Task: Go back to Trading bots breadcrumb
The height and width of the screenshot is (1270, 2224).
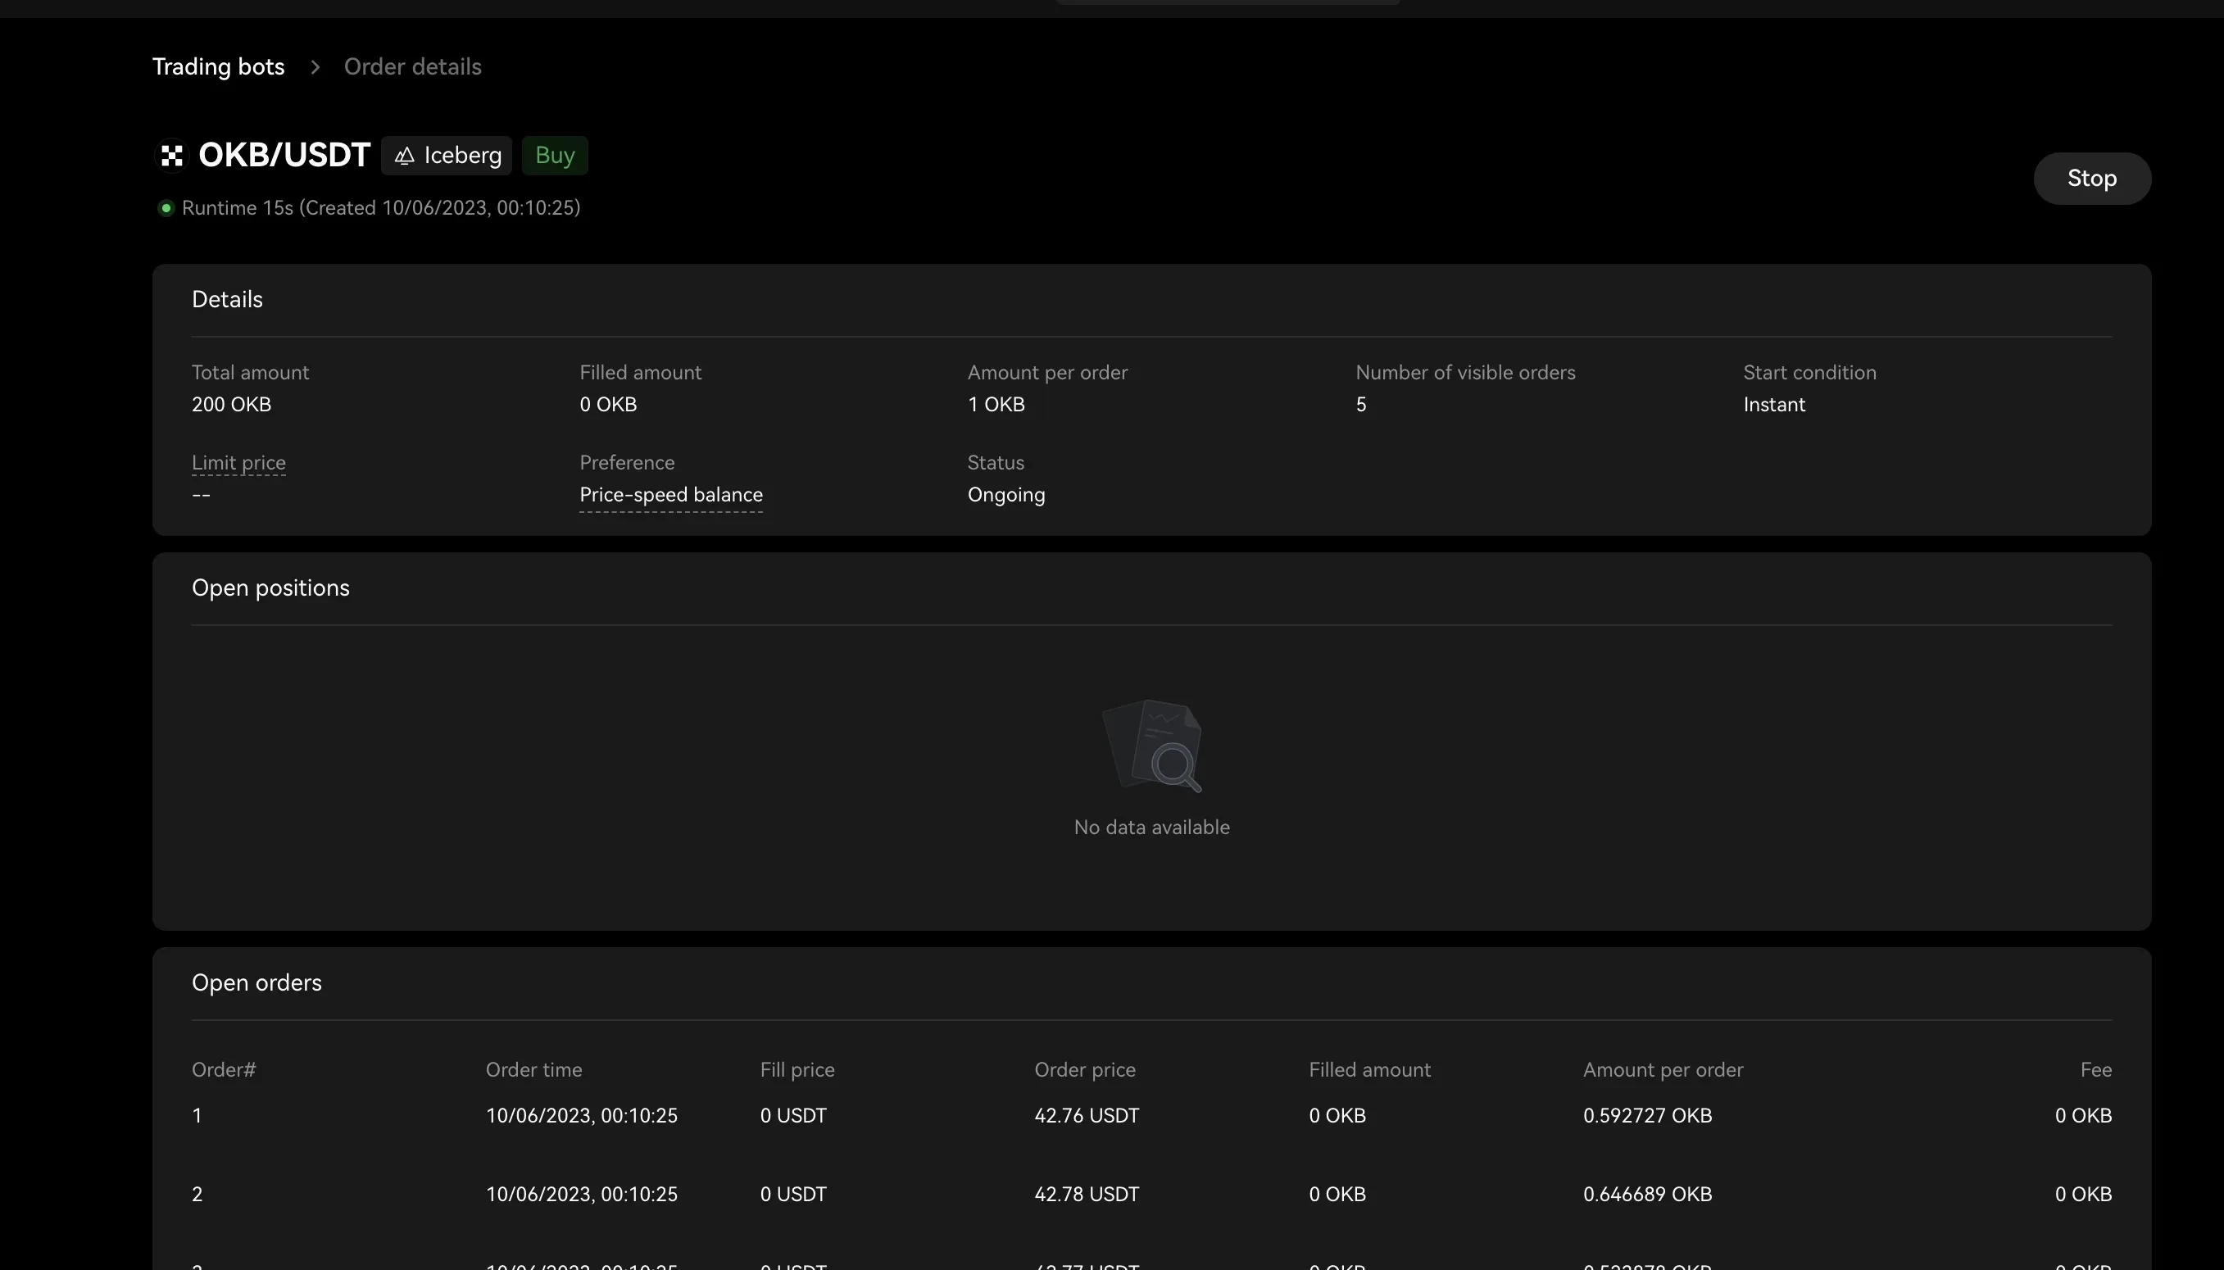Action: [218, 67]
